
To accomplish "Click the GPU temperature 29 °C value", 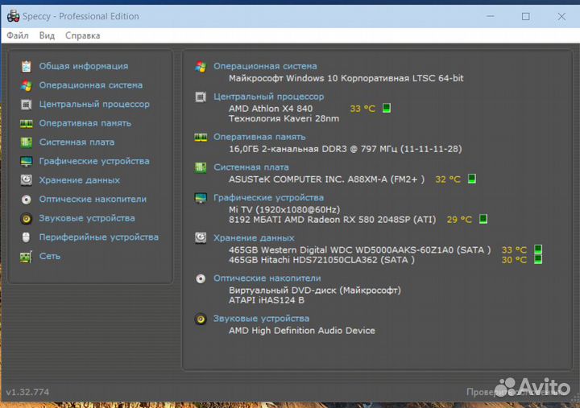I will pos(459,220).
